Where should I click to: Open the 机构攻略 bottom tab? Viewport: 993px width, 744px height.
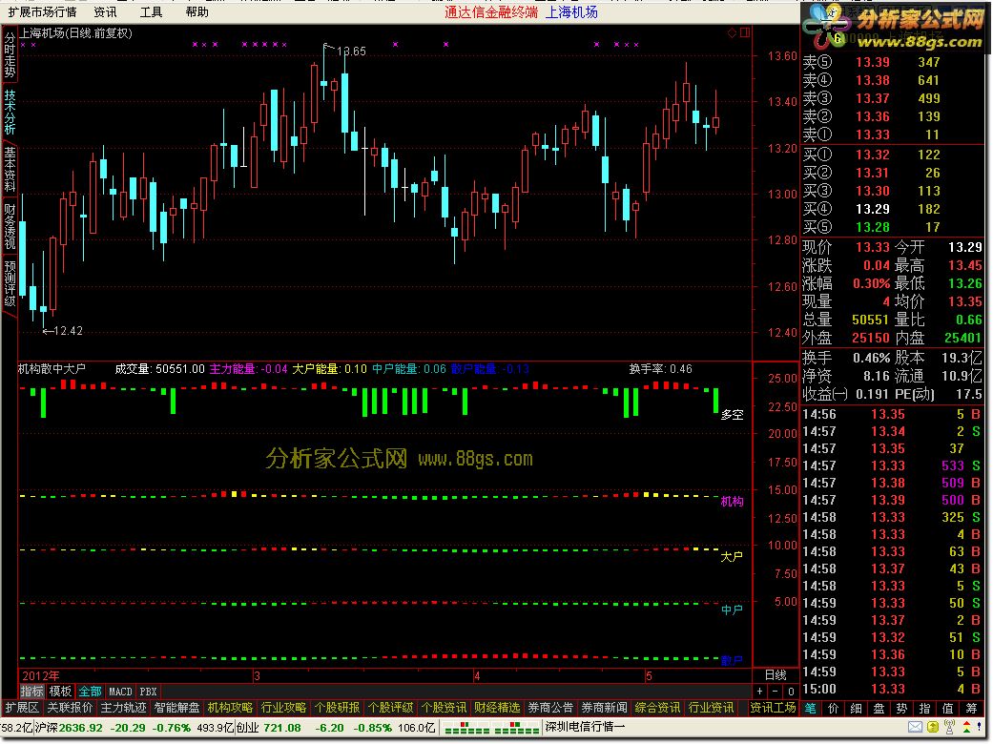point(230,708)
